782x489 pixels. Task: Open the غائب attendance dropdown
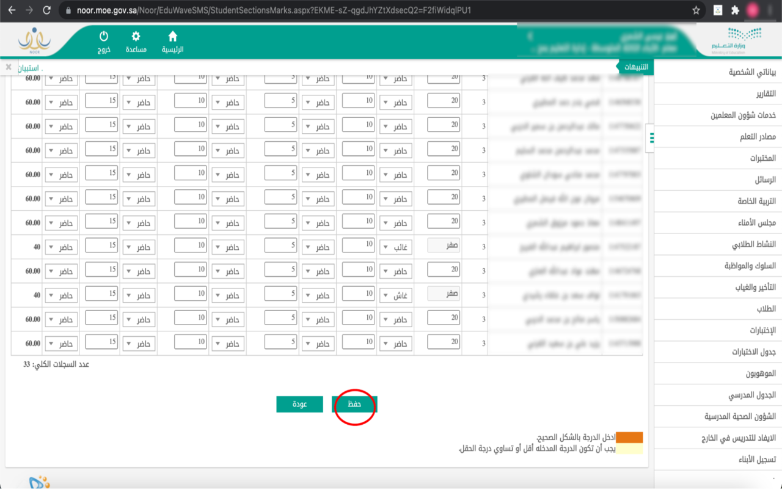pyautogui.click(x=396, y=247)
